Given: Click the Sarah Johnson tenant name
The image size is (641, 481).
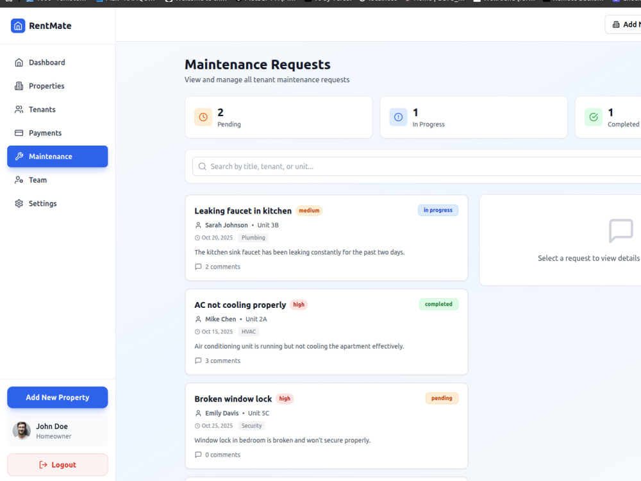Looking at the screenshot, I should (x=226, y=225).
